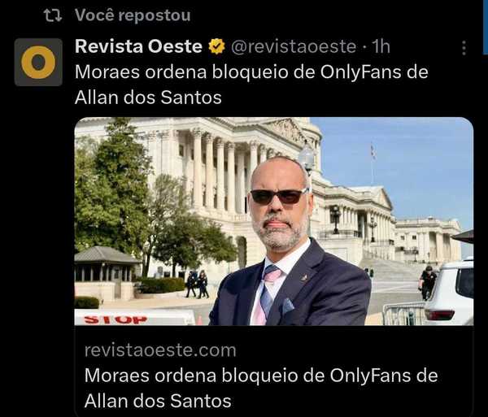
Task: Open the Revista Oeste profile avatar
Action: (x=38, y=63)
